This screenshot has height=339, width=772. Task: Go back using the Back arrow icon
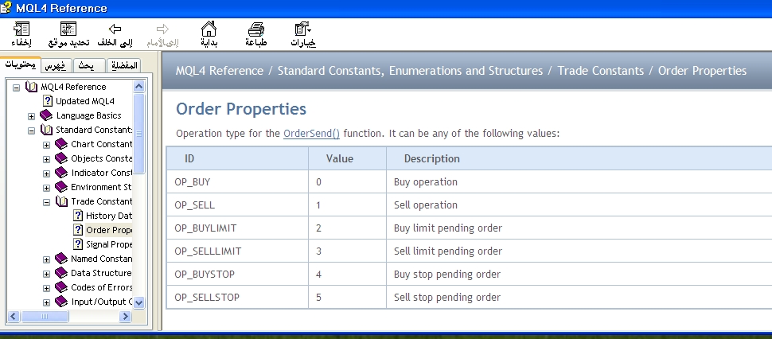[x=115, y=29]
